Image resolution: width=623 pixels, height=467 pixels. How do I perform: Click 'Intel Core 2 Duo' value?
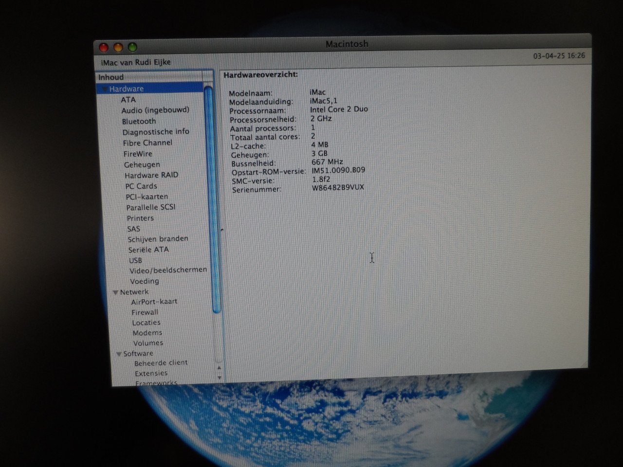(x=339, y=109)
